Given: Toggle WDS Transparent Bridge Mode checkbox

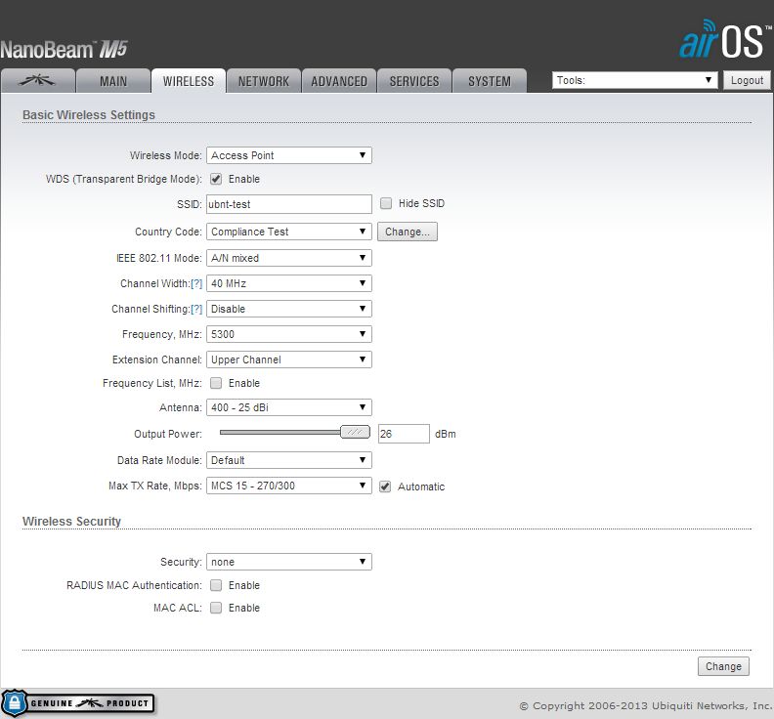Looking at the screenshot, I should coord(216,179).
